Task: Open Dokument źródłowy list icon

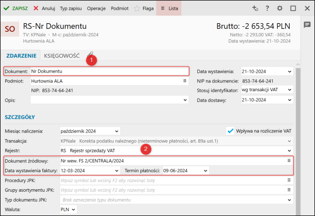Action: pos(289,161)
